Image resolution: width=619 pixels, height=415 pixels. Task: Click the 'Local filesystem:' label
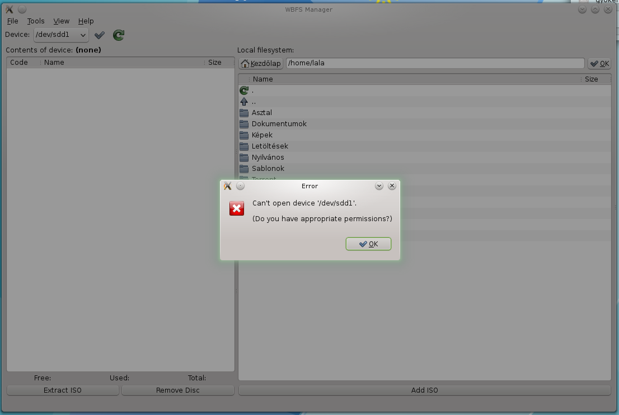coord(265,50)
